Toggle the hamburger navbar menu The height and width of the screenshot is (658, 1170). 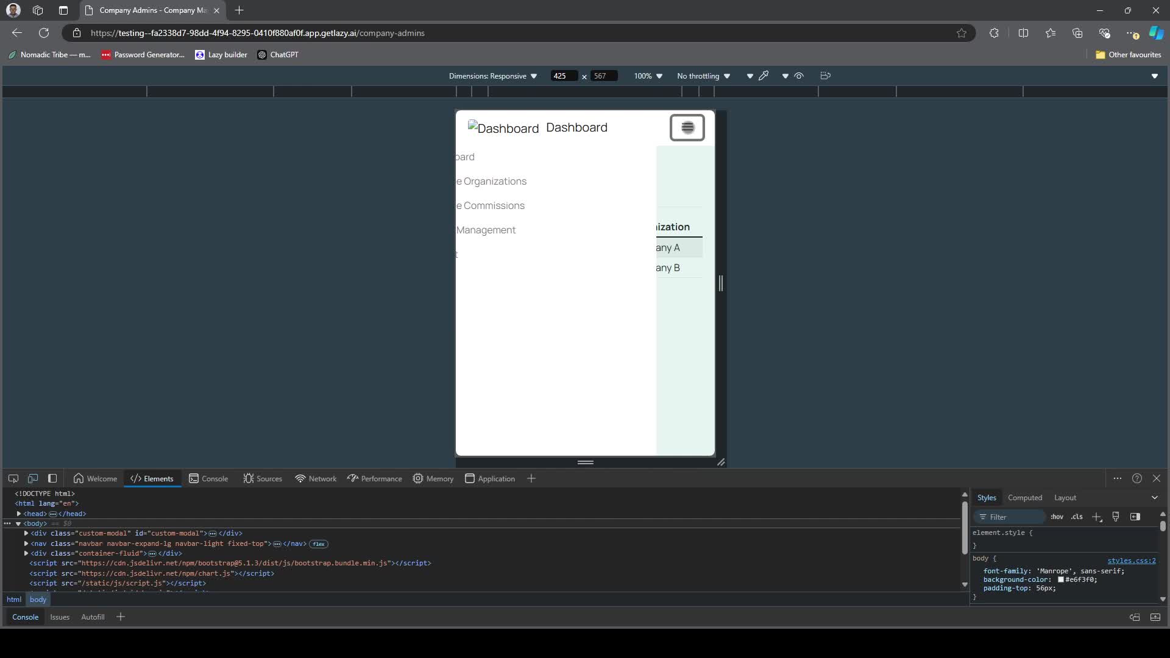pos(687,127)
